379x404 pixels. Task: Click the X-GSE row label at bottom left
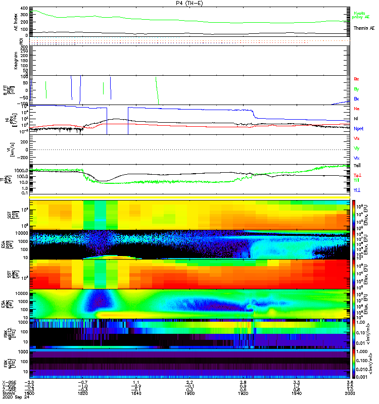pos(9,383)
